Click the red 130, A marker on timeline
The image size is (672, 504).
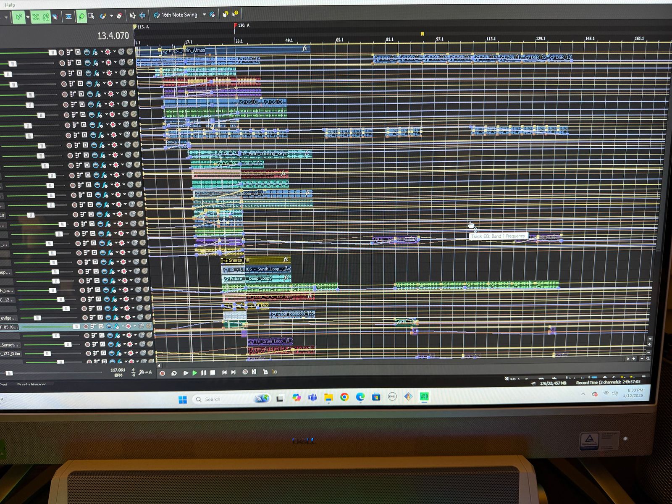coord(236,26)
